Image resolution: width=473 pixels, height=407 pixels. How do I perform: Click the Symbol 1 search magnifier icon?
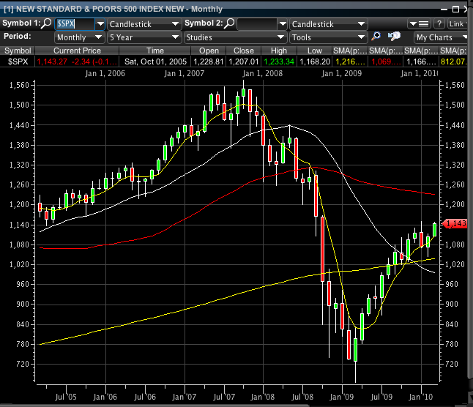point(48,23)
